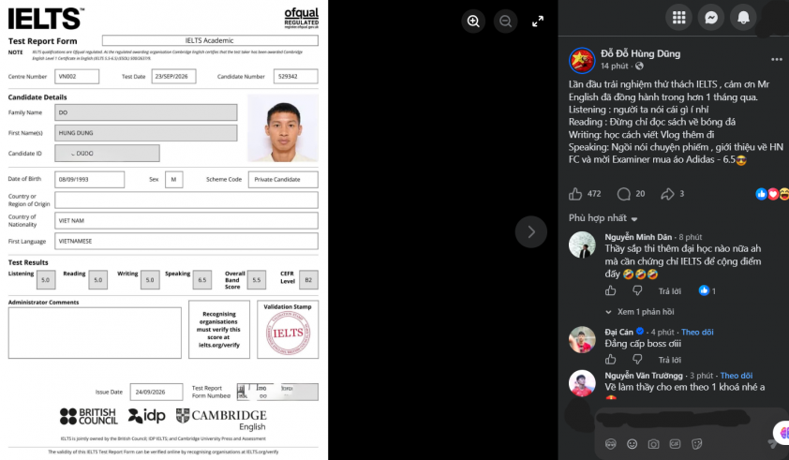Like Đại Cán's comment

[610, 360]
